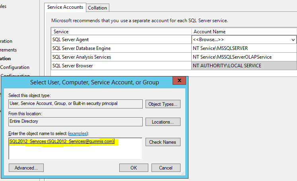Click the NT Service\MSSQLServerOLAPService account cell
This screenshot has width=297, height=181.
tap(244, 57)
